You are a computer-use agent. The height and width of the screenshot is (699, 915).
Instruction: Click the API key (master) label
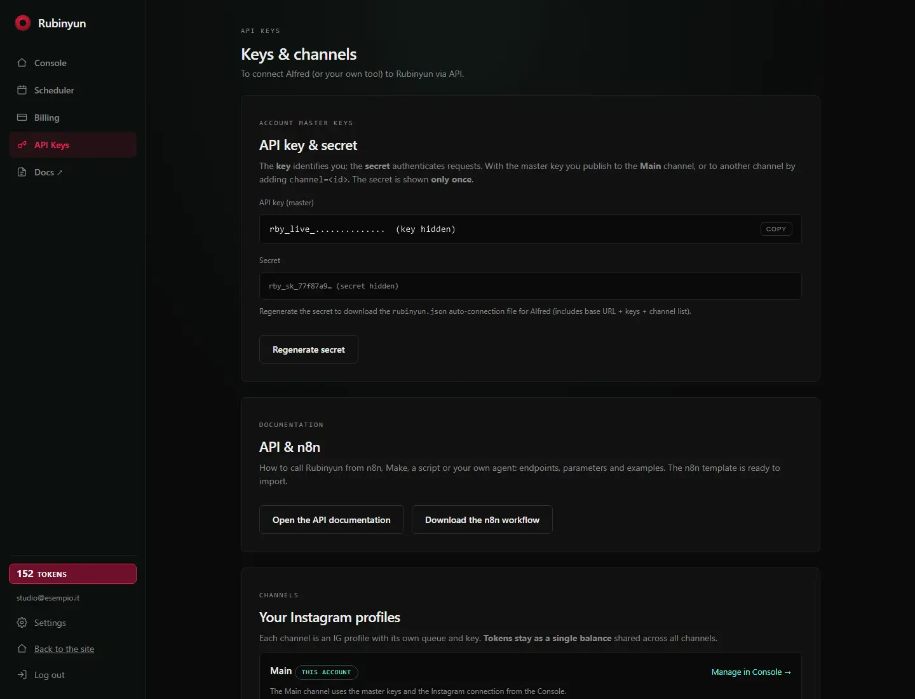click(x=287, y=203)
